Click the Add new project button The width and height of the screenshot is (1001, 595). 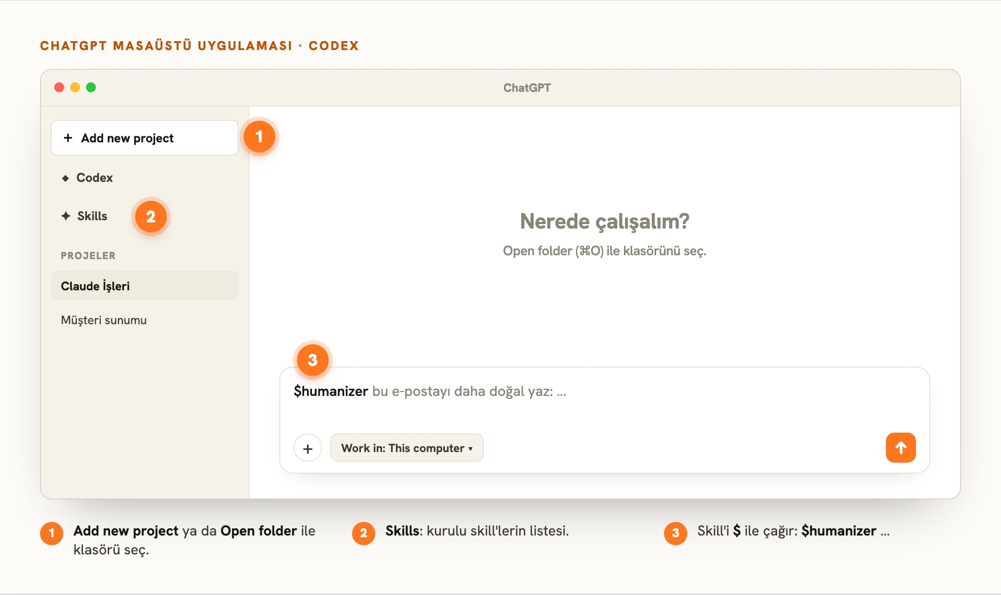pos(145,138)
